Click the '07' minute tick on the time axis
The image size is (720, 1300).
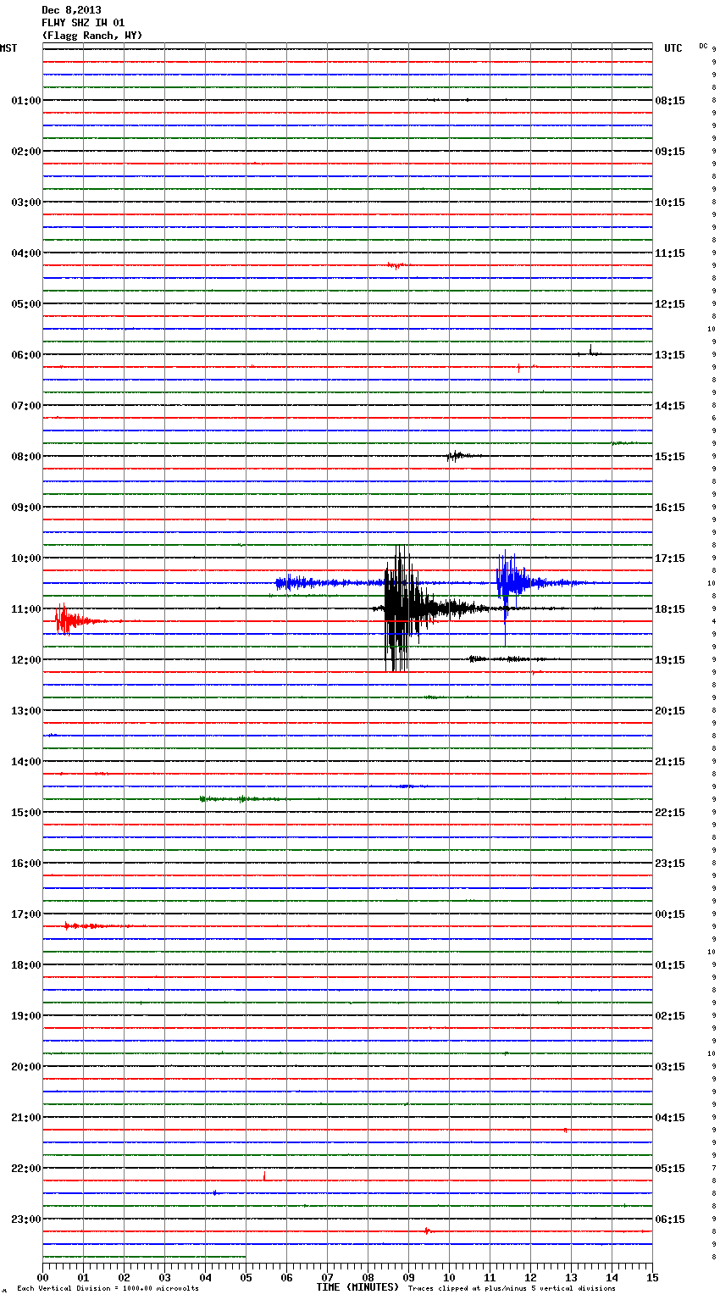click(x=327, y=1278)
